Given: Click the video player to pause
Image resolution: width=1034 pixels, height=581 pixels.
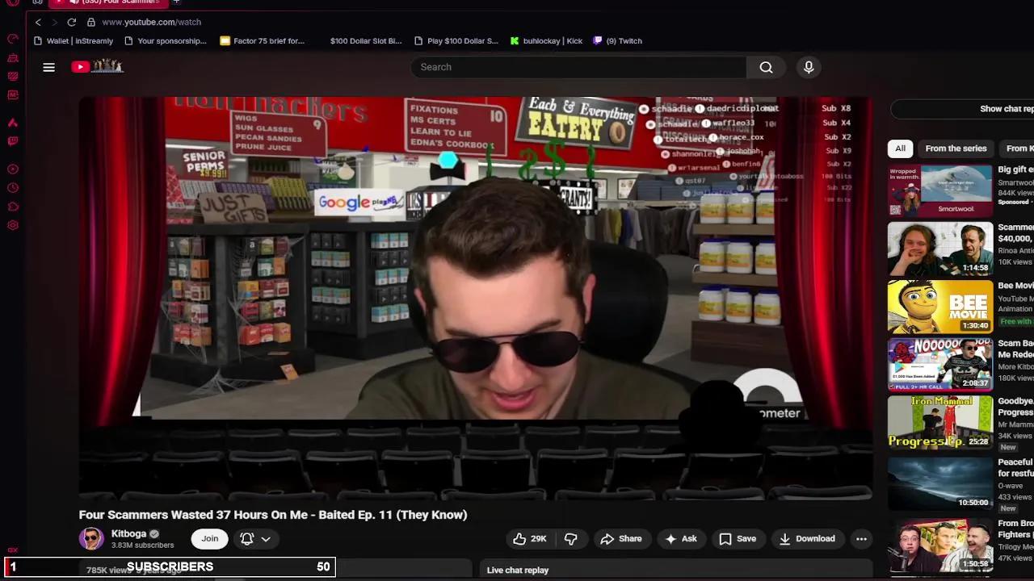Looking at the screenshot, I should (x=475, y=298).
